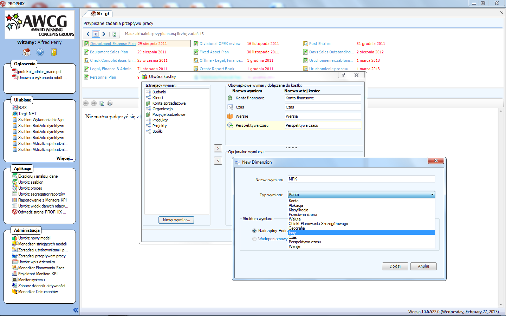Image resolution: width=506 pixels, height=316 pixels.
Task: Select Budynki in the existing dimensions list
Action: pos(159,92)
